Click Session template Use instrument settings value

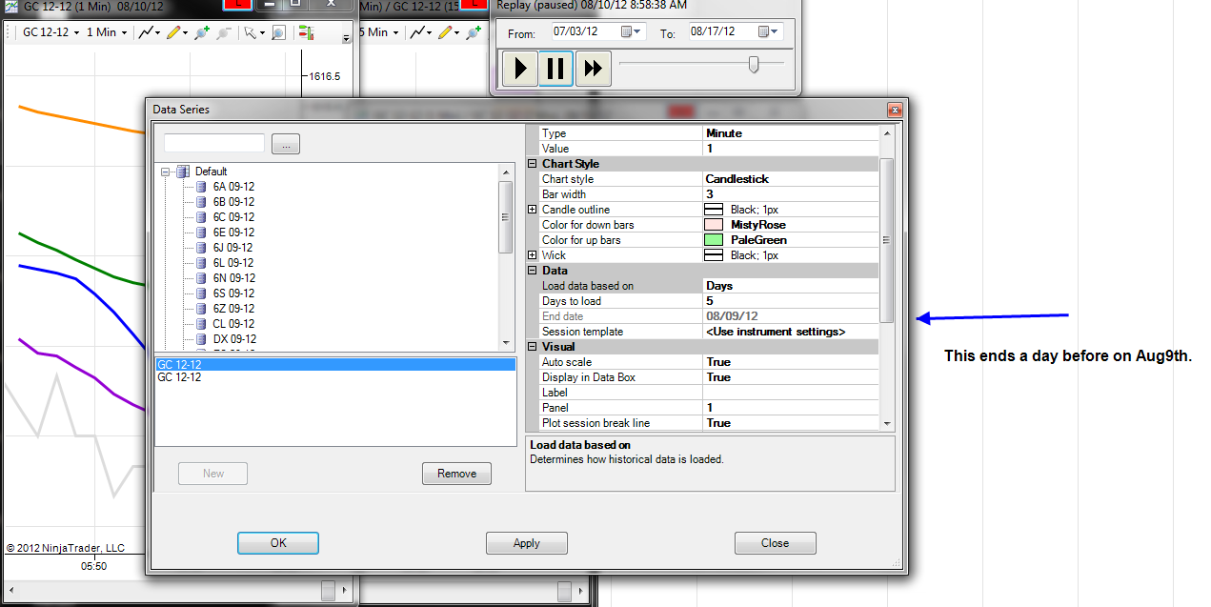pos(790,332)
